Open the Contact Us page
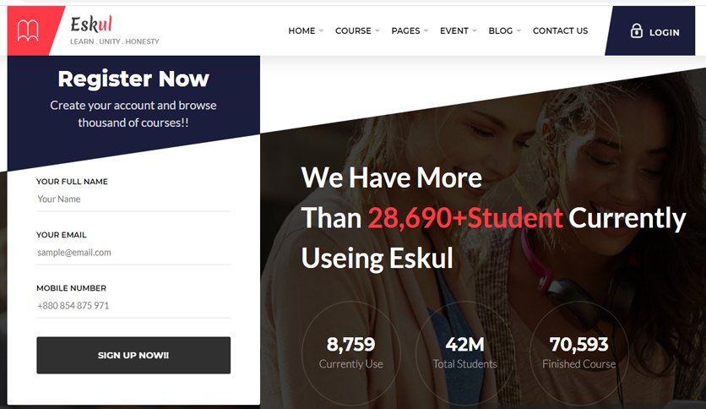 click(x=560, y=30)
